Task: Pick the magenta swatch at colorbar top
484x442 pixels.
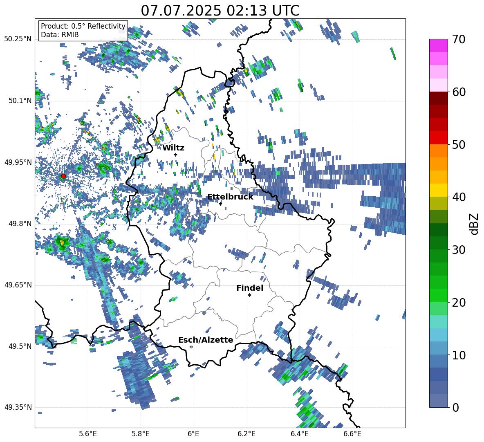Action: click(x=438, y=46)
